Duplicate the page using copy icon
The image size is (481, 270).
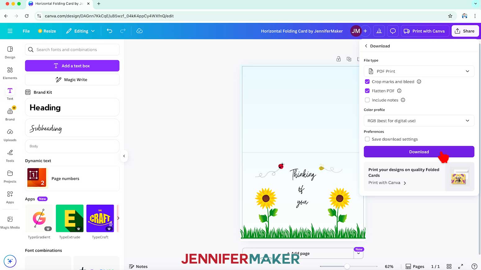coord(349,59)
